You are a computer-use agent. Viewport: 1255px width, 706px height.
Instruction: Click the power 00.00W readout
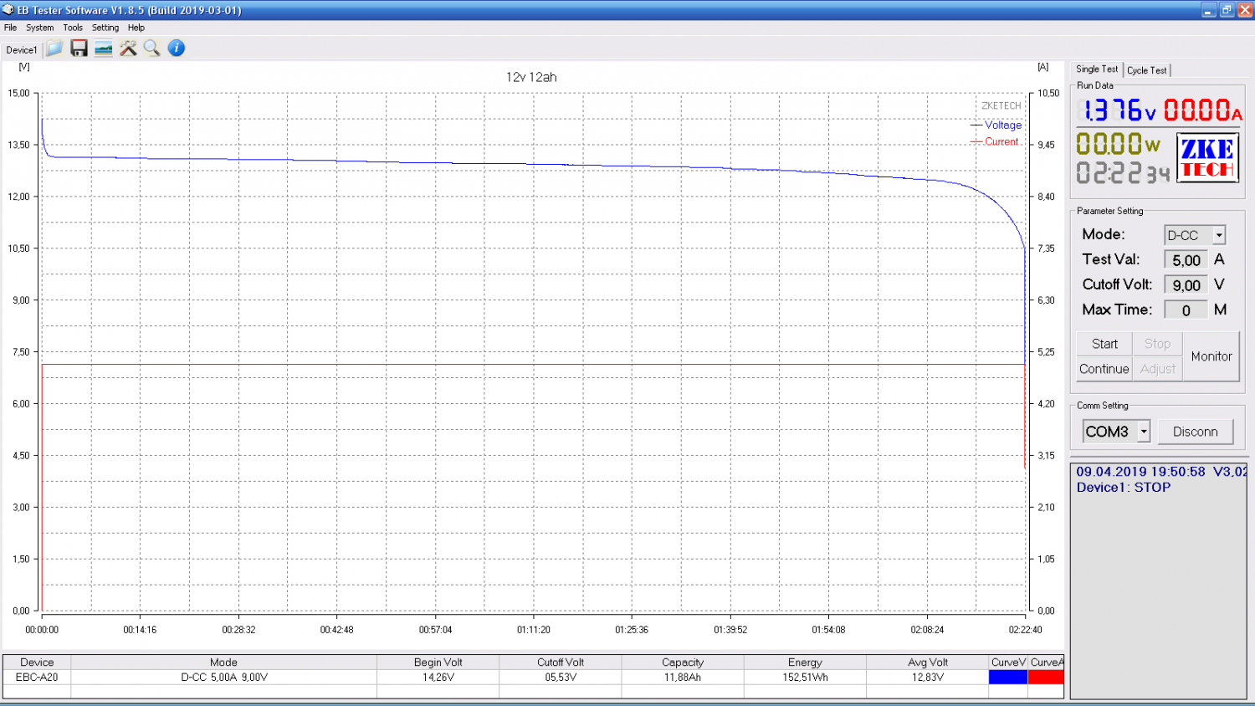click(x=1119, y=144)
